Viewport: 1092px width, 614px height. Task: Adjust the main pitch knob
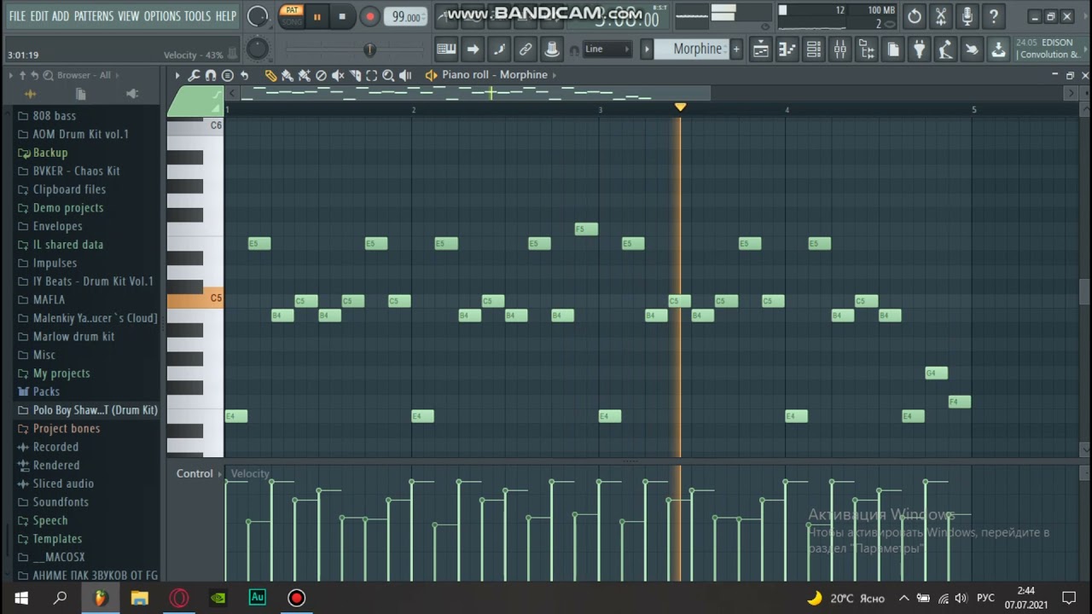click(x=257, y=49)
